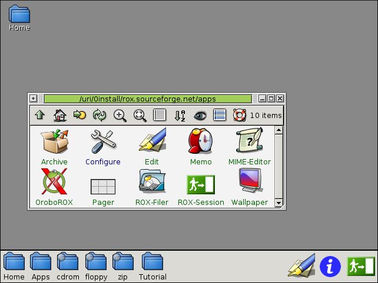Viewport: 378px width, 283px height.
Task: Click the blue info icon in the panel
Action: (x=330, y=267)
